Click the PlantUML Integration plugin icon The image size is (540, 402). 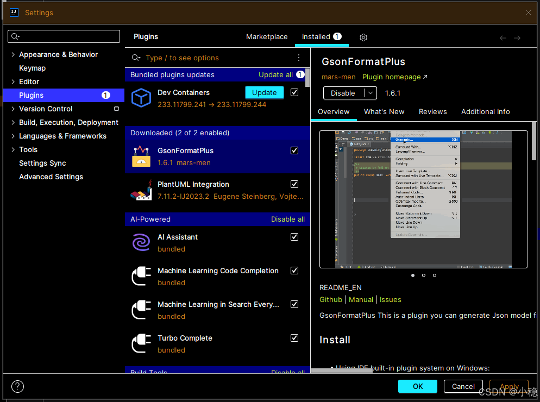click(x=141, y=190)
